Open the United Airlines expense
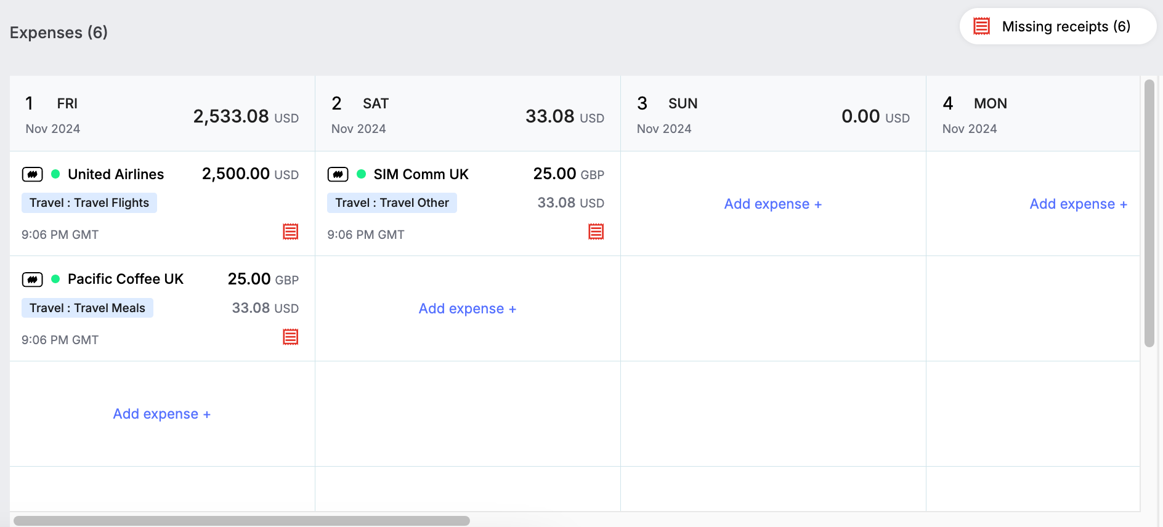 162,204
